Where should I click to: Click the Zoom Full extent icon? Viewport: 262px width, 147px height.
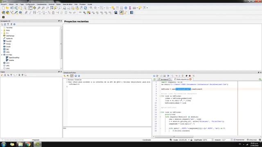[x=52, y=8]
